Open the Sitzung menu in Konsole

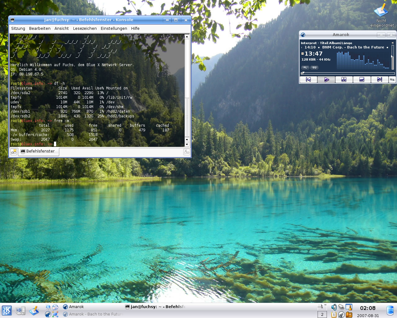18,28
